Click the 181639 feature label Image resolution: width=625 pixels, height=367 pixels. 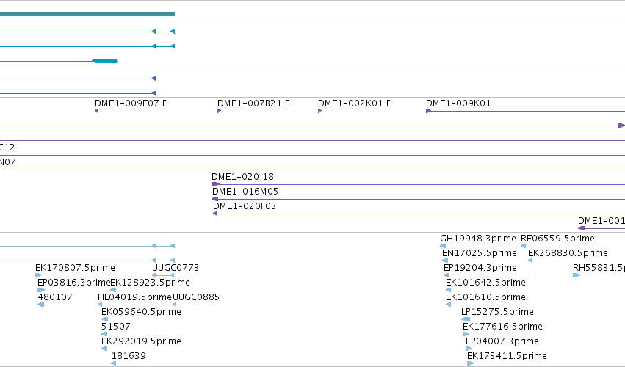[x=129, y=356]
